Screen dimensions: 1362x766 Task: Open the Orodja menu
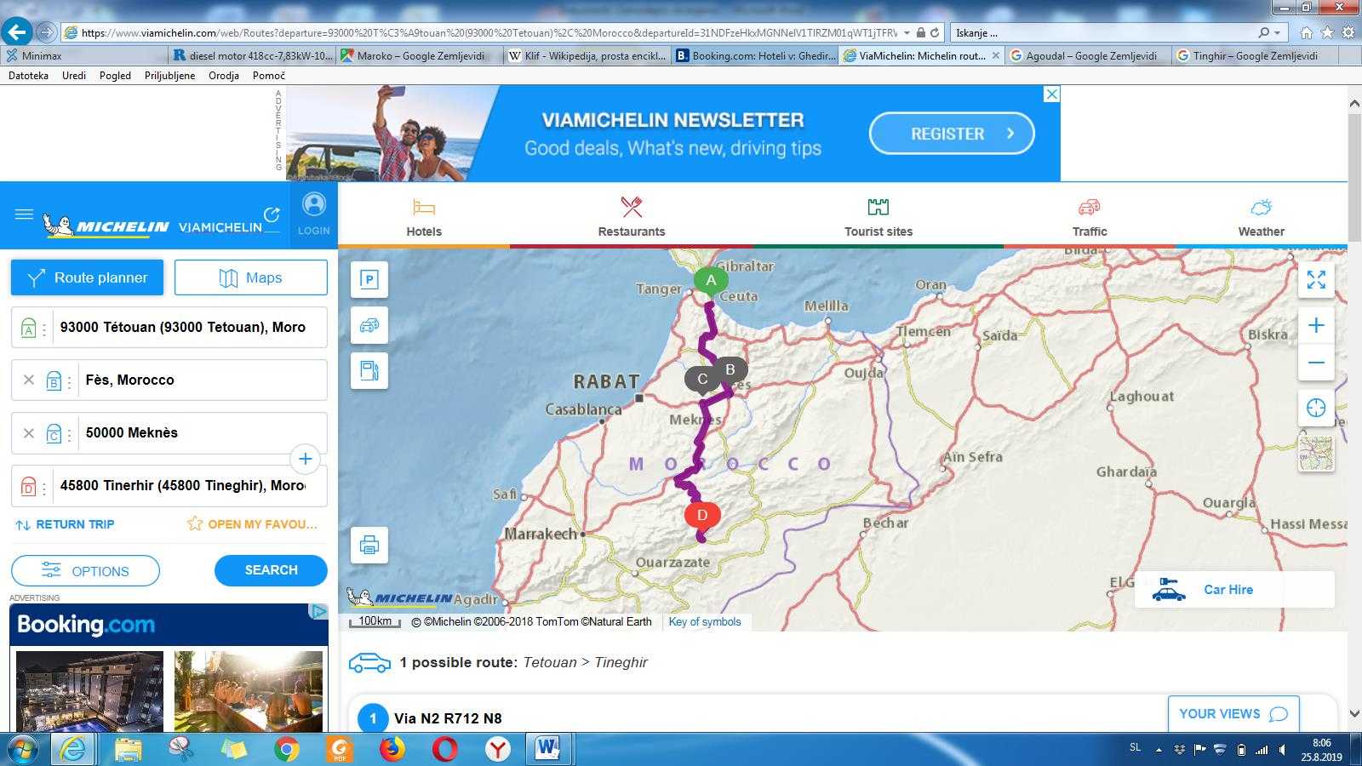(224, 75)
